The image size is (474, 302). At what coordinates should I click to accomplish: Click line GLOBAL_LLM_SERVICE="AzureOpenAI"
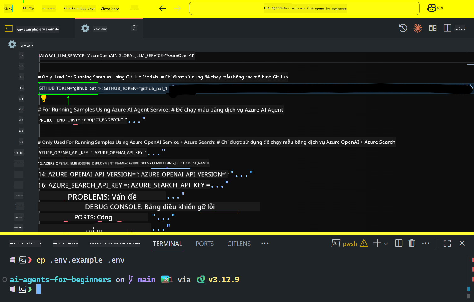(x=117, y=56)
